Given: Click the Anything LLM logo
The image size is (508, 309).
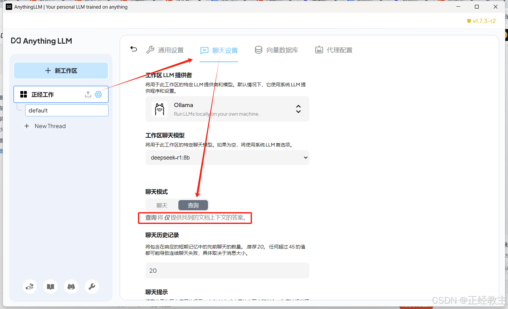Looking at the screenshot, I should (x=41, y=41).
